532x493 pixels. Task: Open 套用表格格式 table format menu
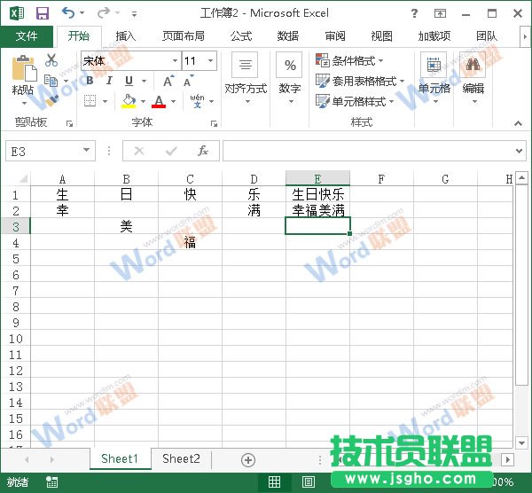[360, 81]
